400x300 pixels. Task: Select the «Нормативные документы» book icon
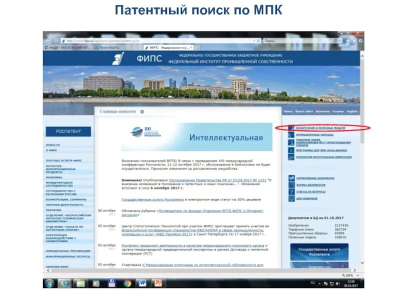[290, 177]
